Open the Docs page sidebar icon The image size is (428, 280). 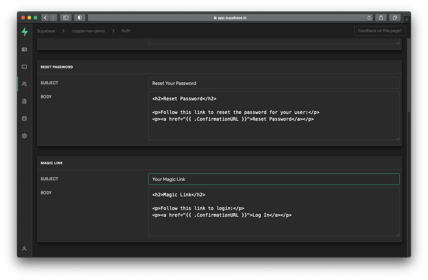click(x=24, y=101)
